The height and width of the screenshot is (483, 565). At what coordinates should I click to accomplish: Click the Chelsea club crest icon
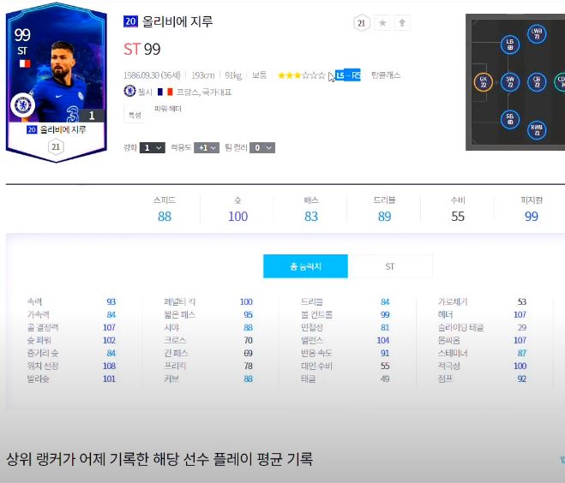[x=129, y=91]
